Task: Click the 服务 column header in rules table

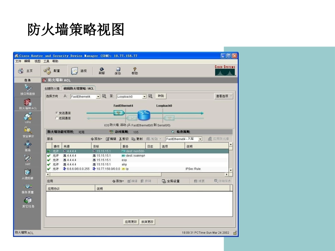Action: pyautogui.click(x=133, y=146)
